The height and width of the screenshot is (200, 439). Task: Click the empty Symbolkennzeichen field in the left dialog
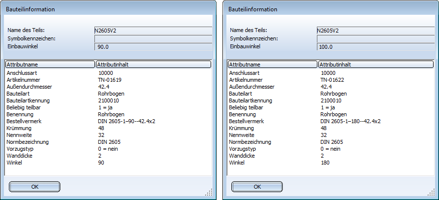click(x=153, y=38)
